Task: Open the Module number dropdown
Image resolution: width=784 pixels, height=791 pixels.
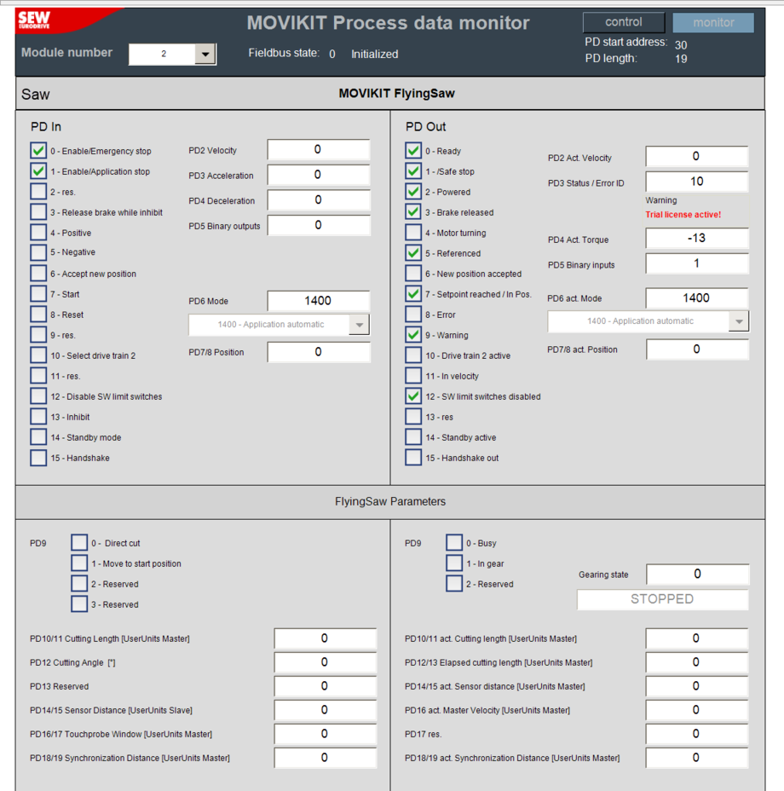Action: [205, 55]
